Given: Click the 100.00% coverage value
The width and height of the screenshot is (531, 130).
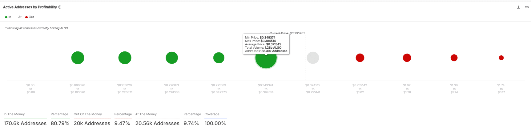Looking at the screenshot, I should 215,124.
